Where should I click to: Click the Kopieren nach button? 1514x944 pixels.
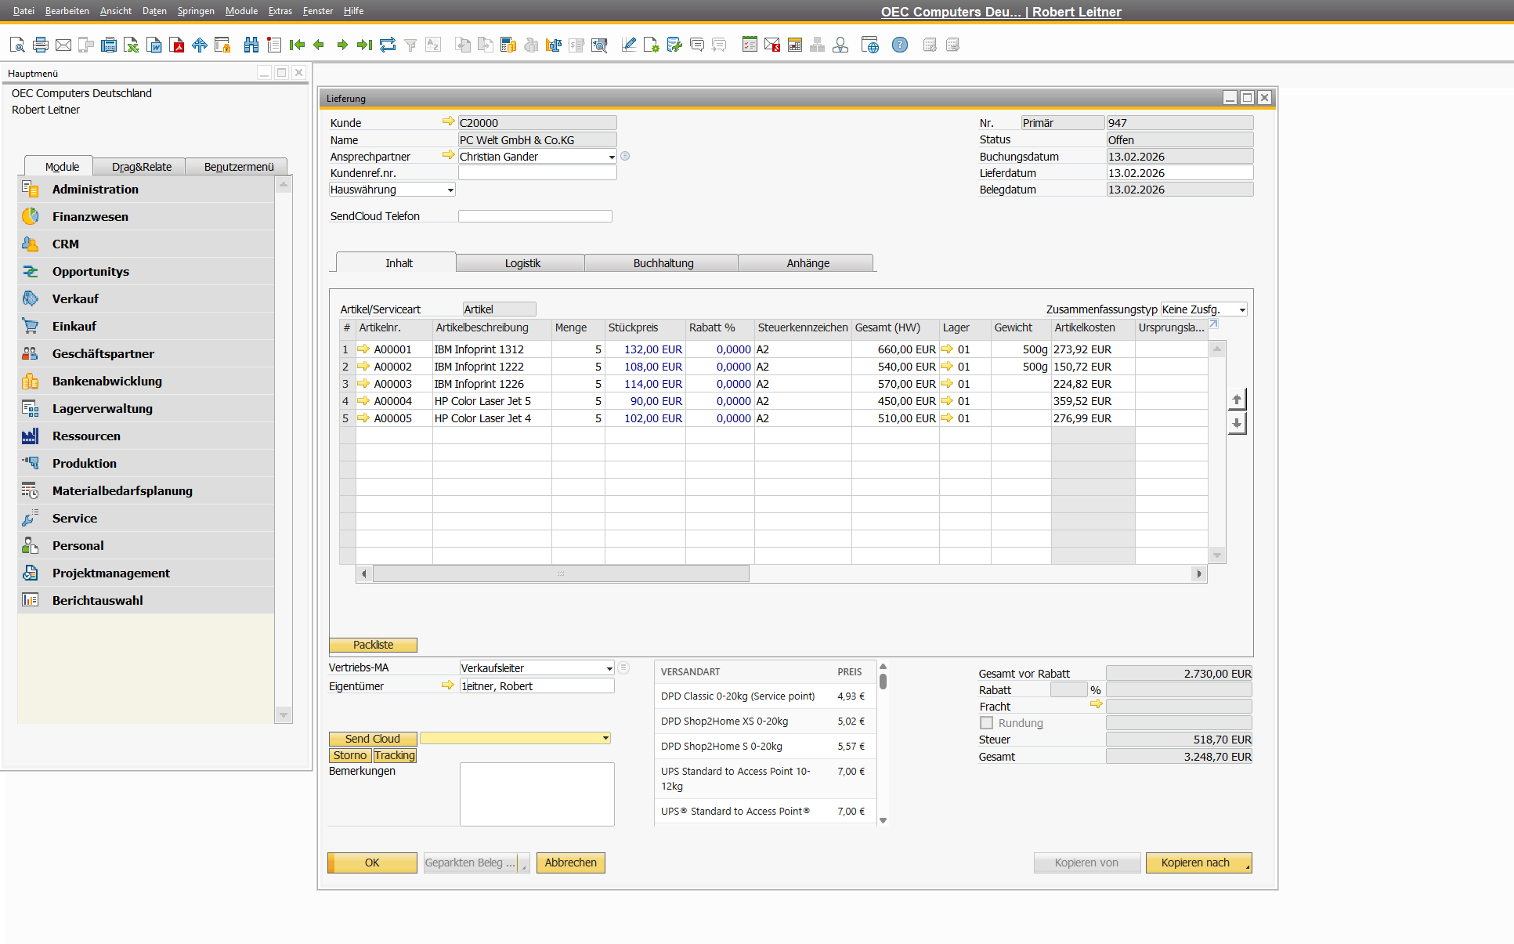tap(1198, 862)
